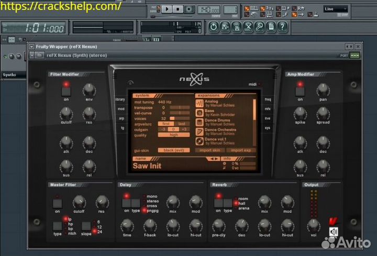Image resolution: width=377 pixels, height=256 pixels.
Task: Open the freq tab on Nexus display
Action: point(268,99)
